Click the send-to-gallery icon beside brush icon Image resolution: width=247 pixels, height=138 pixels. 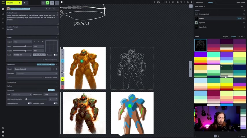tap(43, 3)
